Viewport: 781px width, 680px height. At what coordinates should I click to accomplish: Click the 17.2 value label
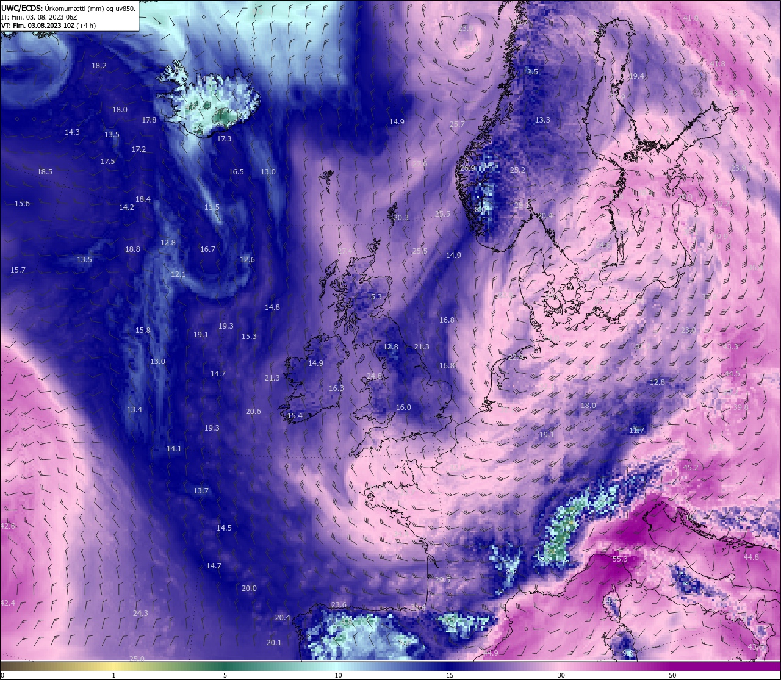[139, 149]
